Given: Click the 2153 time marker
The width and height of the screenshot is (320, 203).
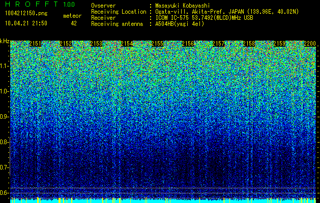Looking at the screenshot, I should click(96, 44).
